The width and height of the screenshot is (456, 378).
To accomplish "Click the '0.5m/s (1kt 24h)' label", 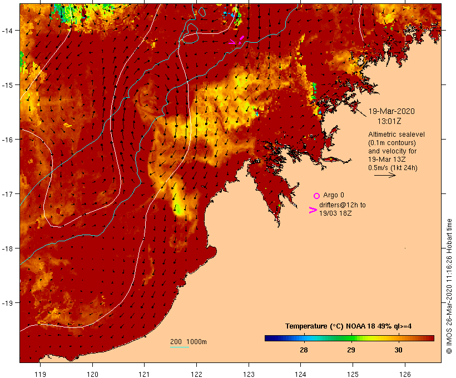I will click(393, 168).
